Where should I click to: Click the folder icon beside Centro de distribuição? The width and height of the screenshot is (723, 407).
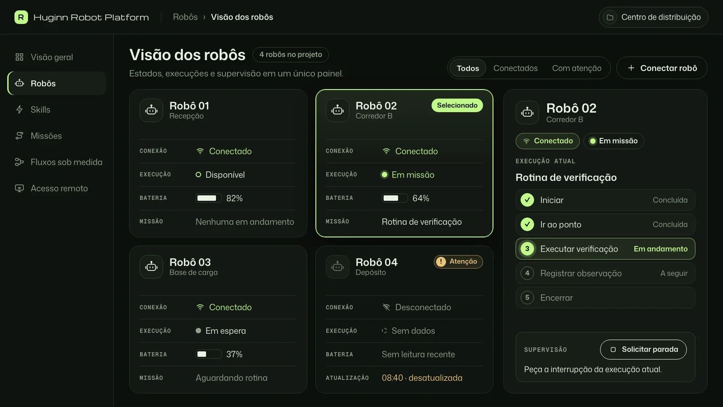point(610,17)
